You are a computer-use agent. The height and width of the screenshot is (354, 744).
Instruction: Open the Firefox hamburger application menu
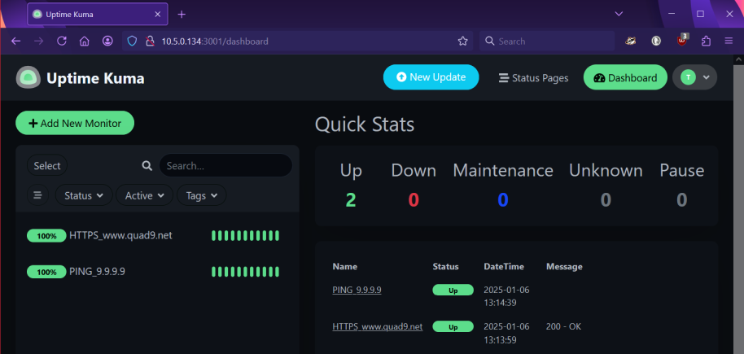[x=729, y=41]
